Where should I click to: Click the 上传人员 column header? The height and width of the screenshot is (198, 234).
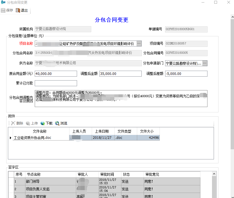coord(80,131)
